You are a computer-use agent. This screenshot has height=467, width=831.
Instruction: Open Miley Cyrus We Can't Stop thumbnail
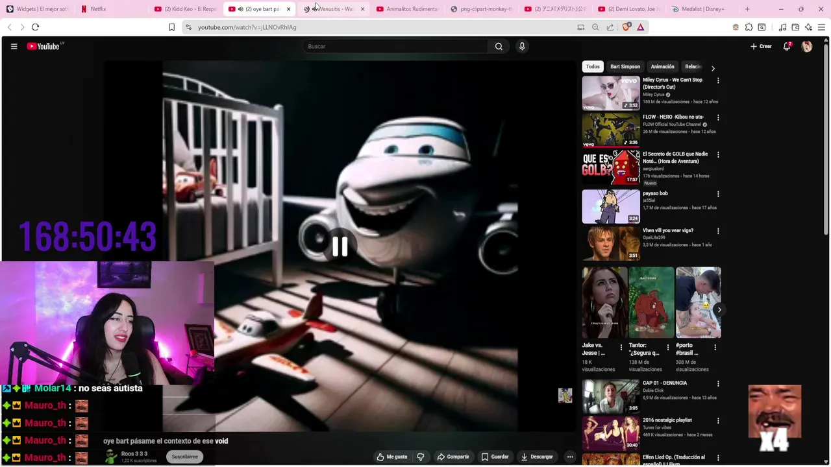pos(611,93)
